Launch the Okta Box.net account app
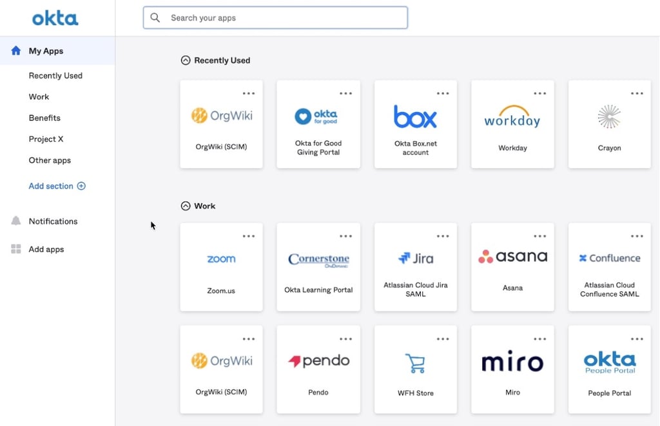The height and width of the screenshot is (426, 660). point(416,124)
